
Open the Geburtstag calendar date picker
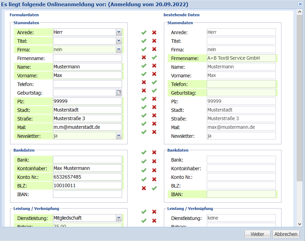[119, 93]
